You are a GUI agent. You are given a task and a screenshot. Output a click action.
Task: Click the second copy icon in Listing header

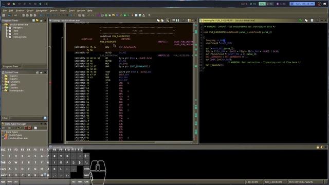(162, 21)
